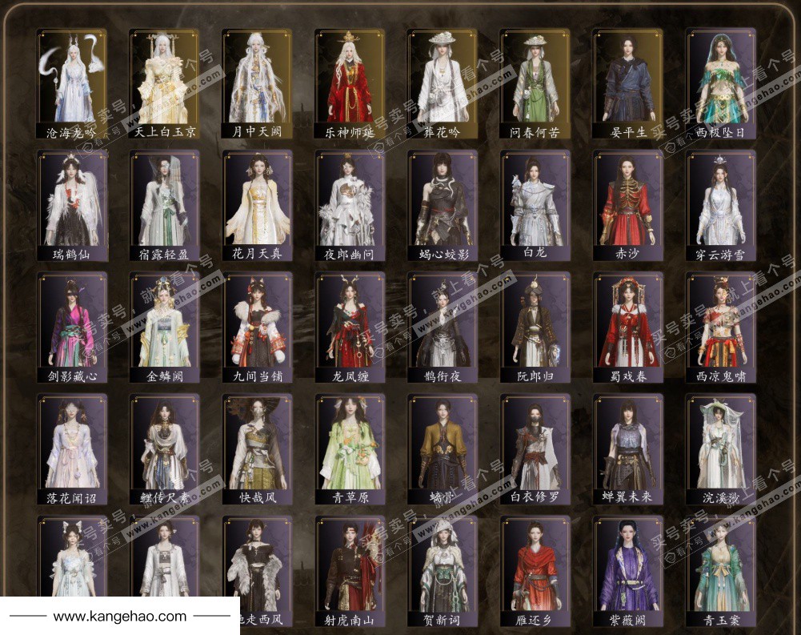This screenshot has height=635, width=801.
Task: Select the 花月天真 outfit
Action: pos(257,206)
